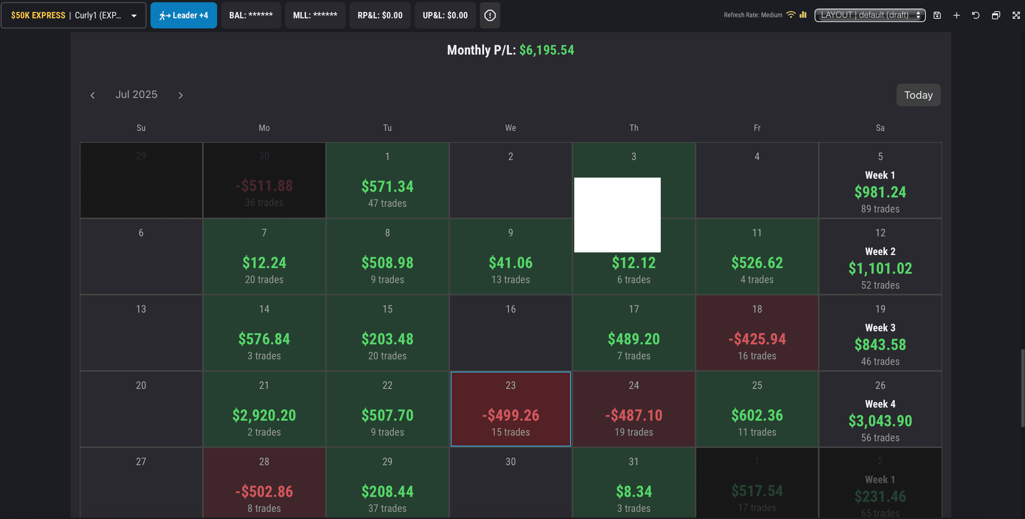Add a new layout with plus icon

click(x=956, y=15)
